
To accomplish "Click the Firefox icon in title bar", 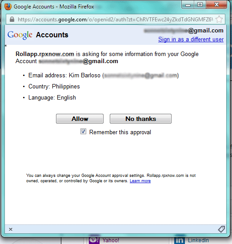I will (8, 6).
